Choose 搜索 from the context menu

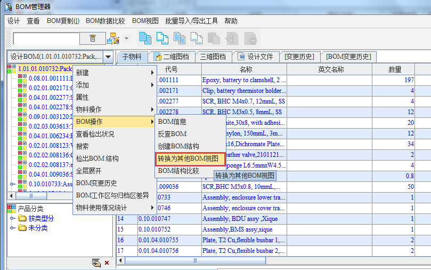click(115, 146)
